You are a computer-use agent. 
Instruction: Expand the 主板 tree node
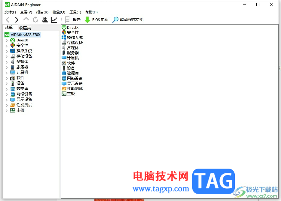(x=7, y=111)
